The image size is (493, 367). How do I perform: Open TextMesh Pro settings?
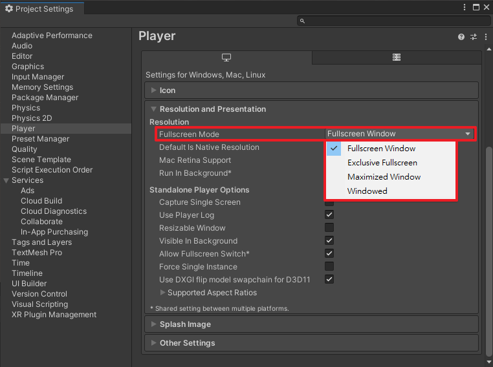(37, 253)
